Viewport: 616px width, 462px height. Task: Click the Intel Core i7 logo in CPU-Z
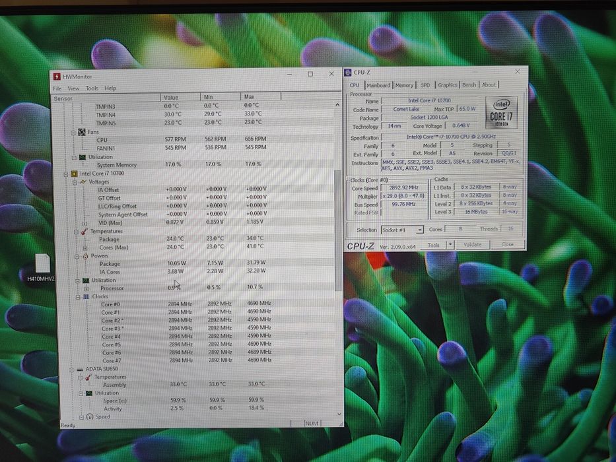pyautogui.click(x=501, y=112)
